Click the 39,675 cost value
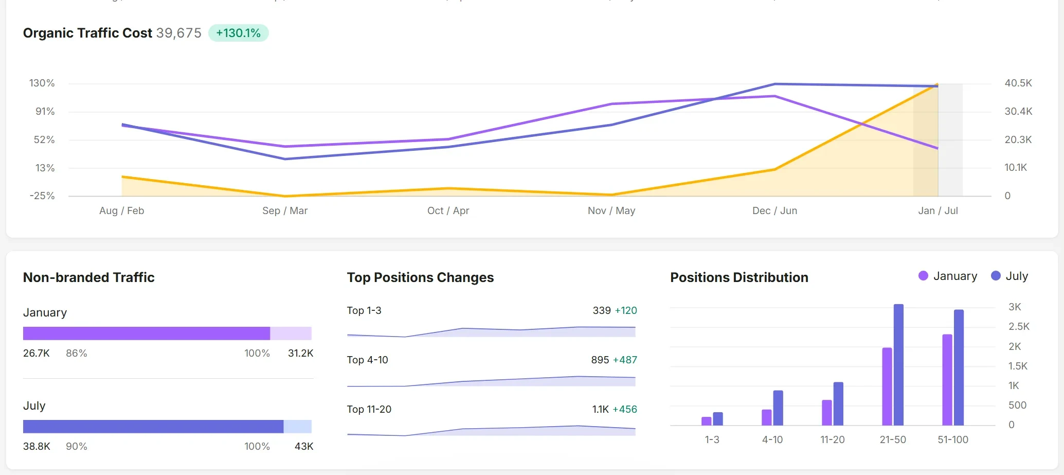The height and width of the screenshot is (475, 1064). [x=179, y=33]
